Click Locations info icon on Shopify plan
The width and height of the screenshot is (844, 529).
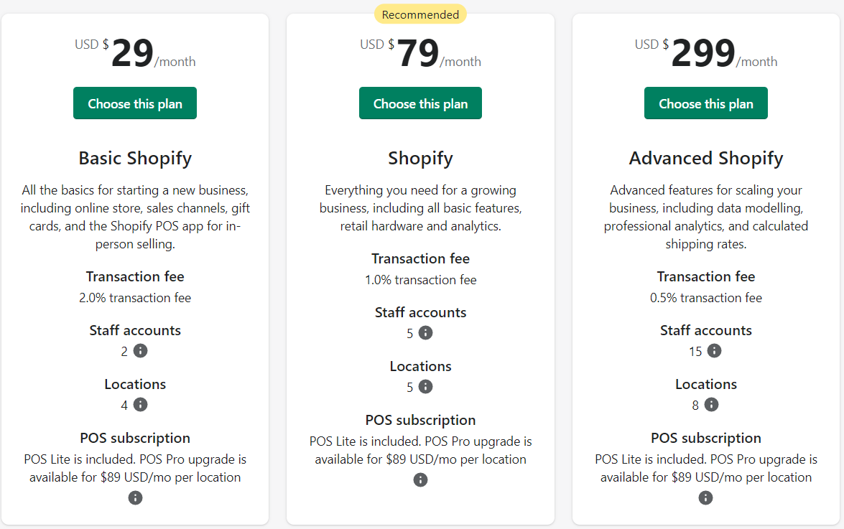point(427,387)
